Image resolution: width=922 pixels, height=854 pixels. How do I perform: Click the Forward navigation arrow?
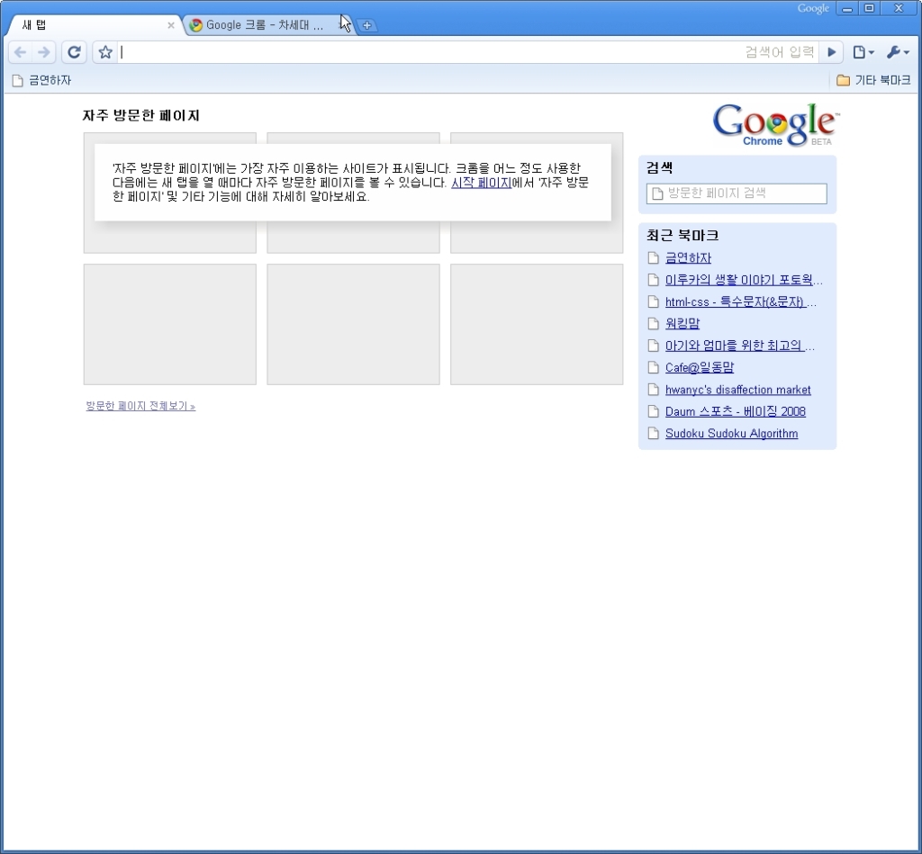(44, 52)
